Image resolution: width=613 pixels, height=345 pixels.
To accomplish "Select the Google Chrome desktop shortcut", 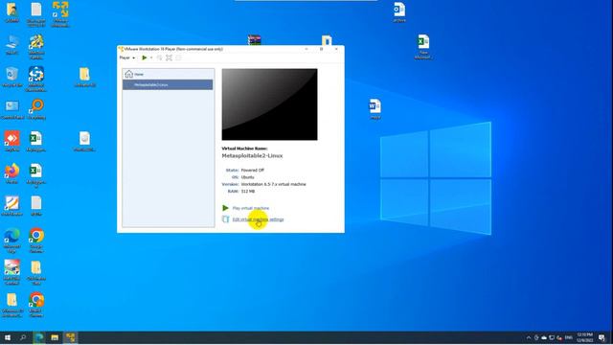I will (36, 241).
